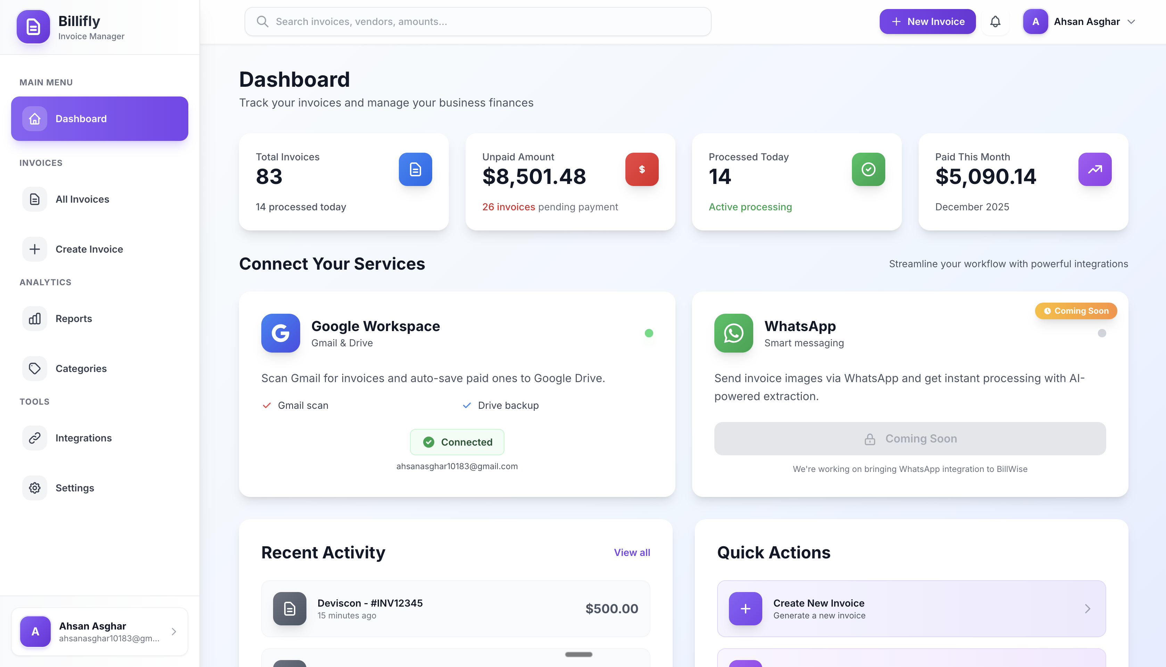
Task: Click the green Processed Today check icon
Action: pyautogui.click(x=868, y=169)
